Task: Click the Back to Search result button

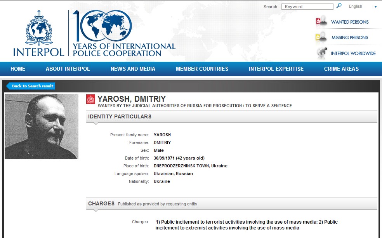Action: pyautogui.click(x=32, y=86)
